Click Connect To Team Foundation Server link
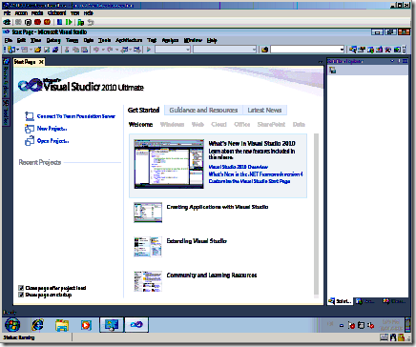Viewport: 416px width, 347px height. click(x=76, y=116)
